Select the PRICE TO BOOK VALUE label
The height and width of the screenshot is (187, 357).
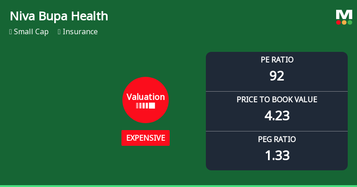(277, 100)
